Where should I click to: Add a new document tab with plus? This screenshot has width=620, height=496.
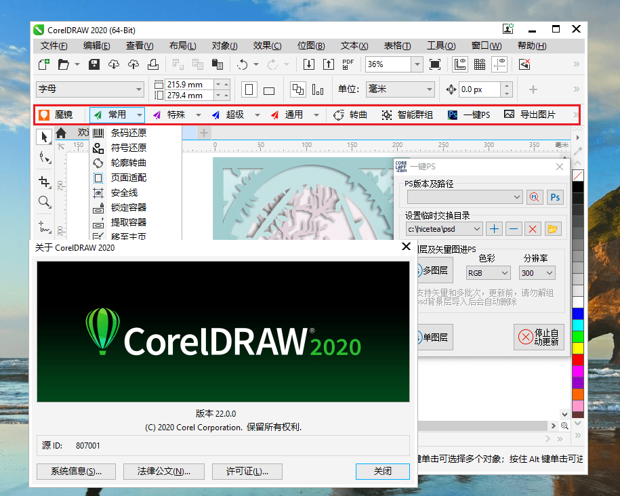point(204,133)
